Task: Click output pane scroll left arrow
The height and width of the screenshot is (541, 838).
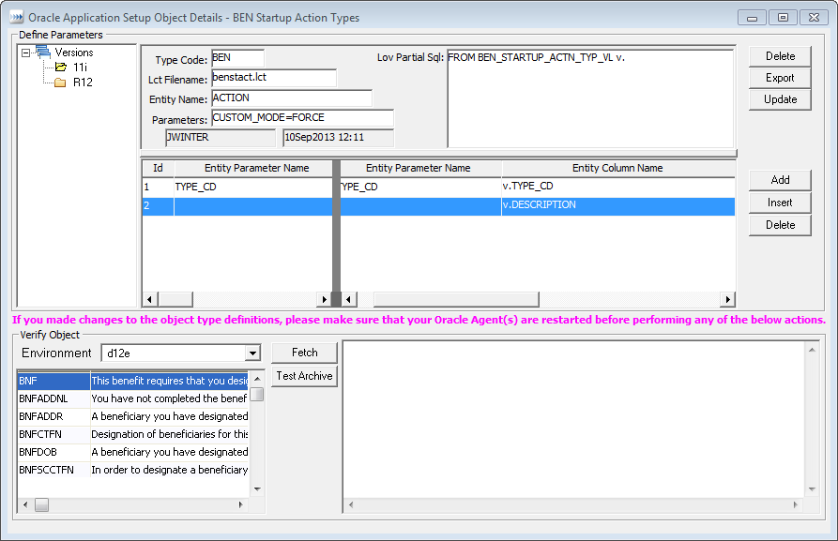Action: (351, 504)
